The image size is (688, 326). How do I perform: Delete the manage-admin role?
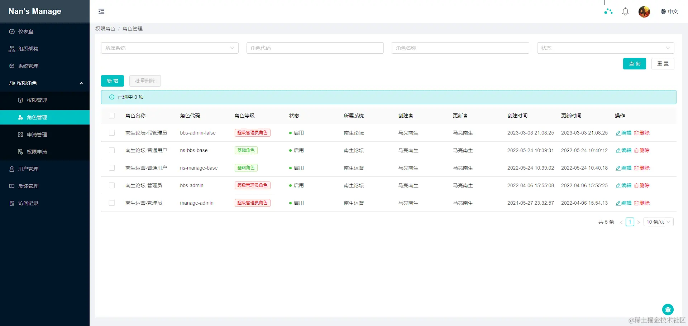click(642, 203)
